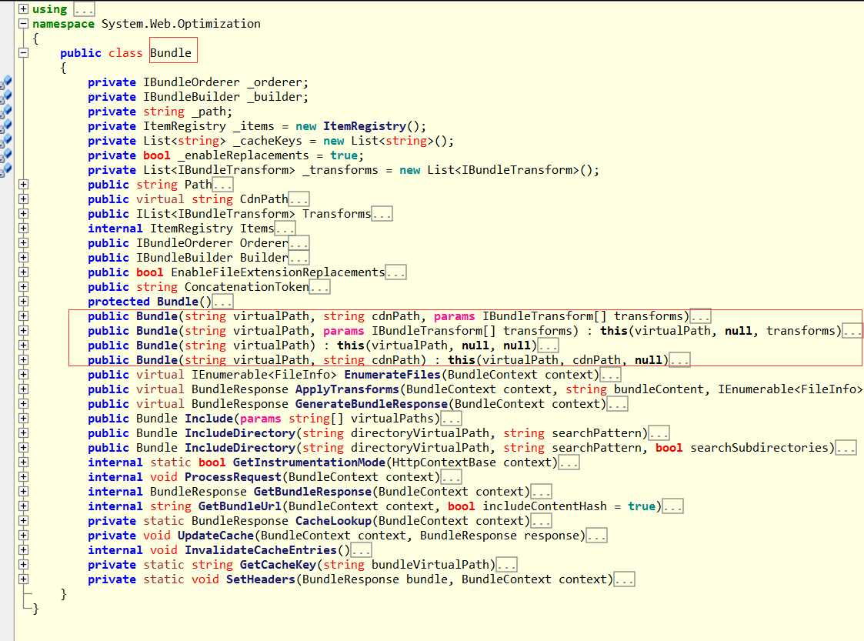Expand the public string Path property

point(23,185)
